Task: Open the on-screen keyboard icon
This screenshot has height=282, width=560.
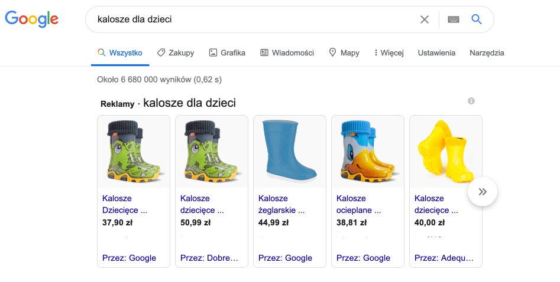Action: (x=454, y=19)
